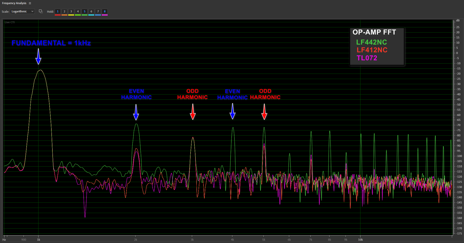Toggle Hold button 7
This screenshot has width=464, height=243.
(x=98, y=11)
